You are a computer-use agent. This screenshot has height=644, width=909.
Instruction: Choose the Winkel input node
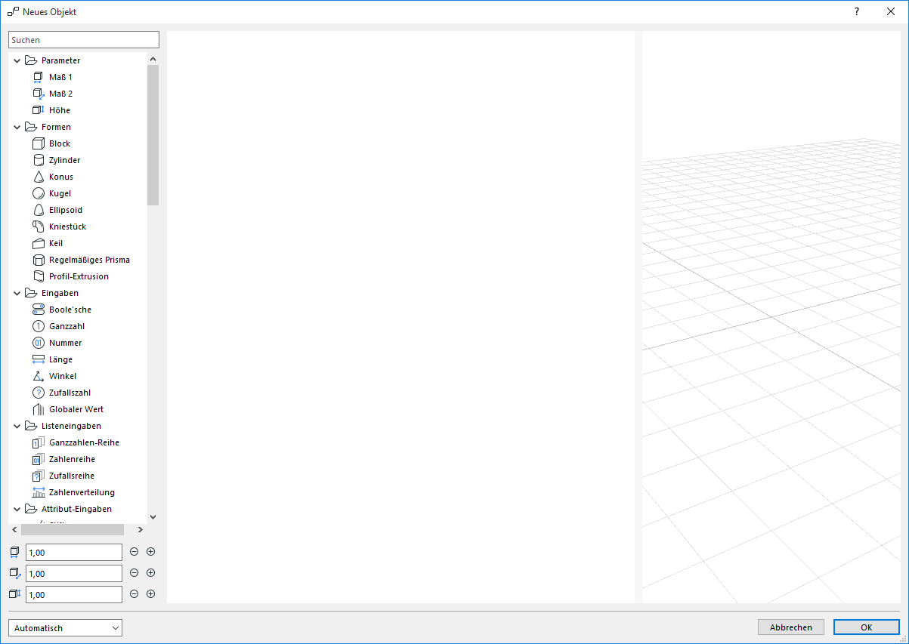click(x=60, y=375)
